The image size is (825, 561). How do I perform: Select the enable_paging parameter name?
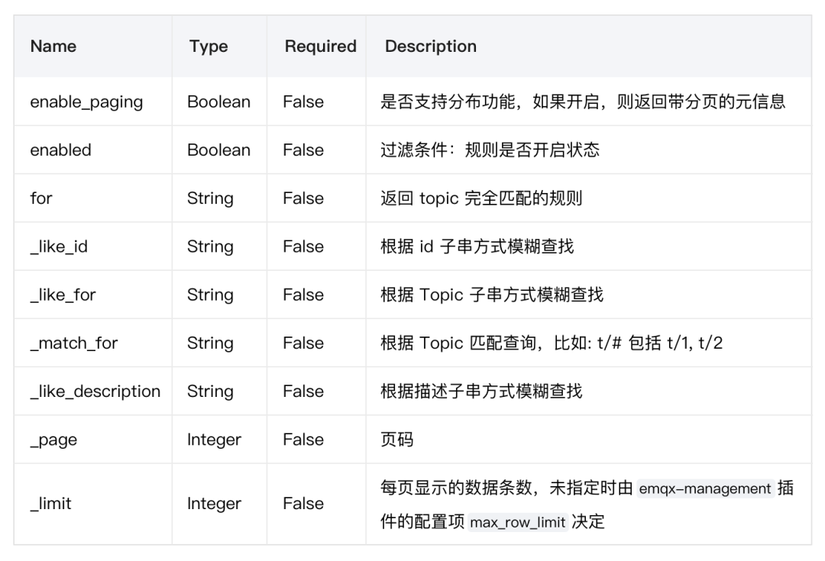pos(86,102)
